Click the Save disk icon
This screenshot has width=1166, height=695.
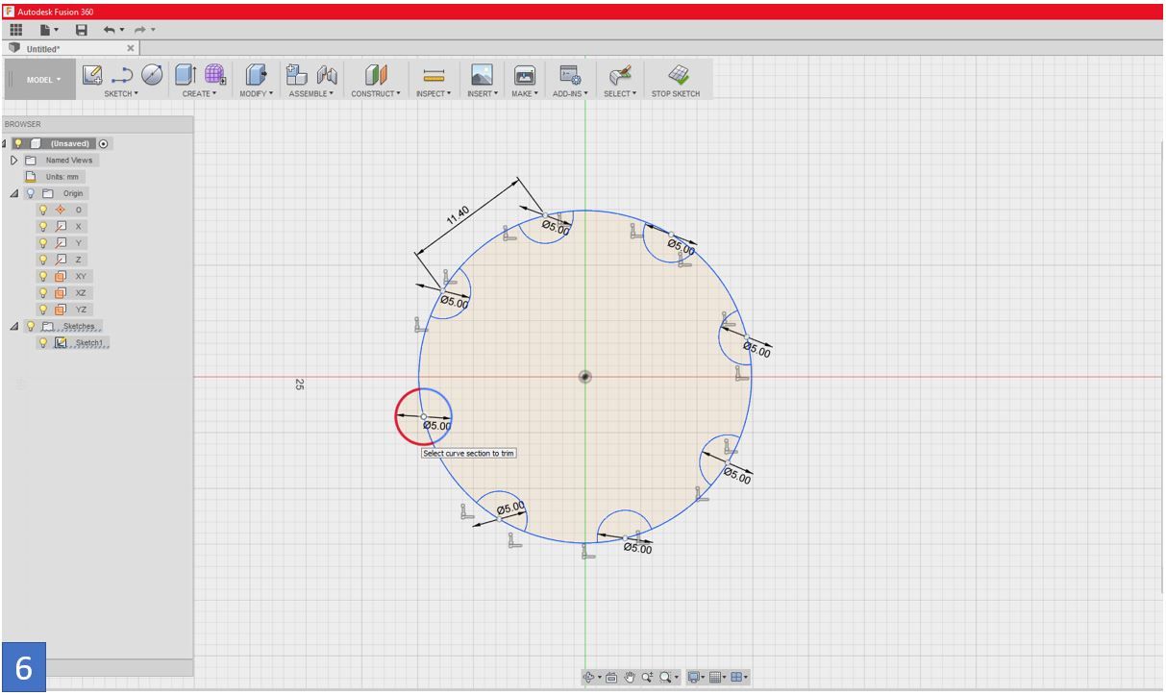(82, 30)
